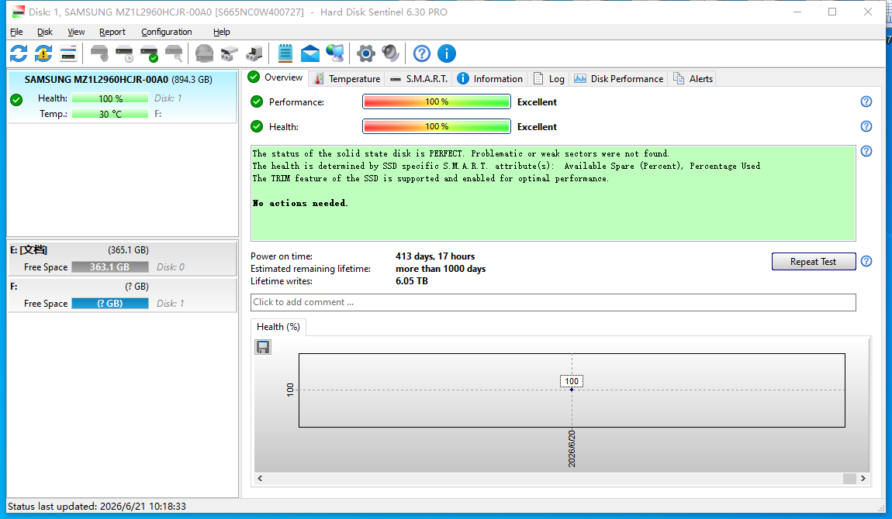This screenshot has height=519, width=892.
Task: Click the Health 100% gradient bar in Overview
Action: tap(437, 126)
